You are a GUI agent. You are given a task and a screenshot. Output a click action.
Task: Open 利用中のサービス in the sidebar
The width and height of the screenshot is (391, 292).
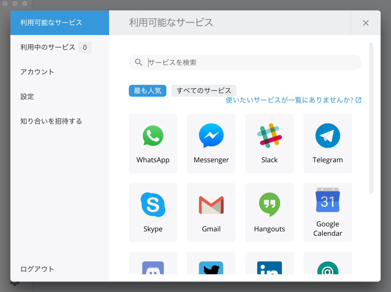point(48,47)
